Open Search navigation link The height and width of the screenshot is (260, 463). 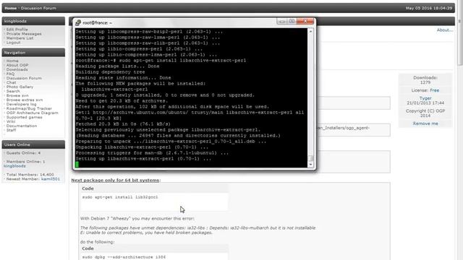pyautogui.click(x=13, y=91)
